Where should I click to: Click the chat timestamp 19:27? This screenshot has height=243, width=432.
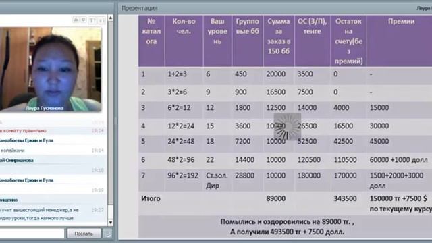[x=97, y=210]
